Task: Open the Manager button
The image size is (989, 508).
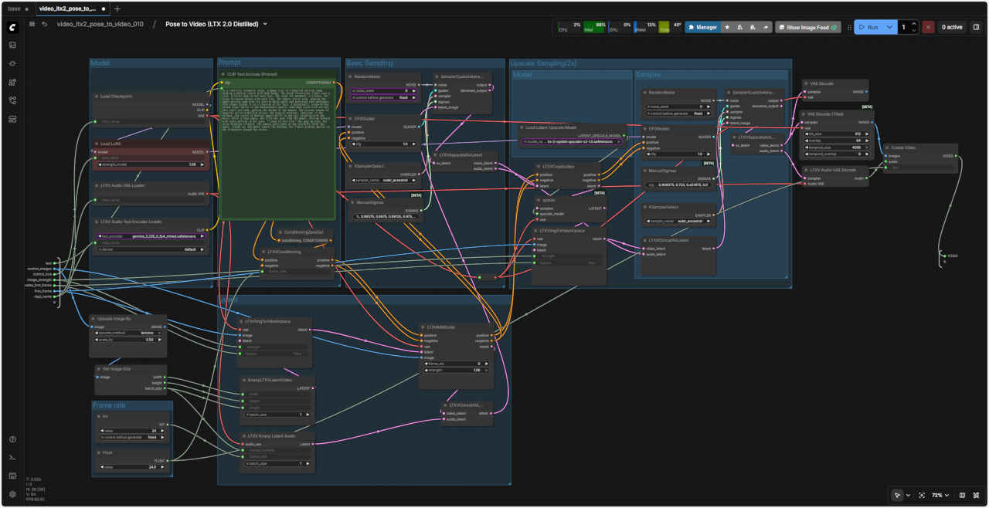Action: [x=702, y=27]
